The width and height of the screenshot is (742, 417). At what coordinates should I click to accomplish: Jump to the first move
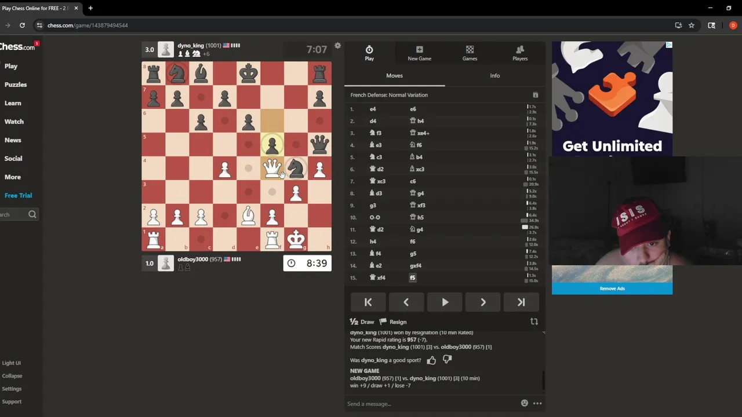[x=368, y=302]
